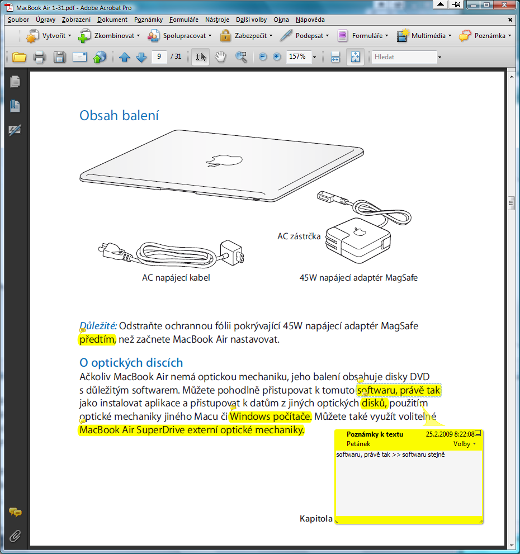Expand the zoom percentage dropdown arrow
The height and width of the screenshot is (554, 520).
(314, 57)
